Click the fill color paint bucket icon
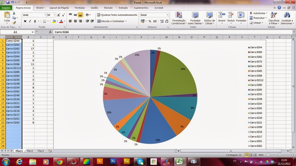This screenshot has height=166, width=296. 54,21
